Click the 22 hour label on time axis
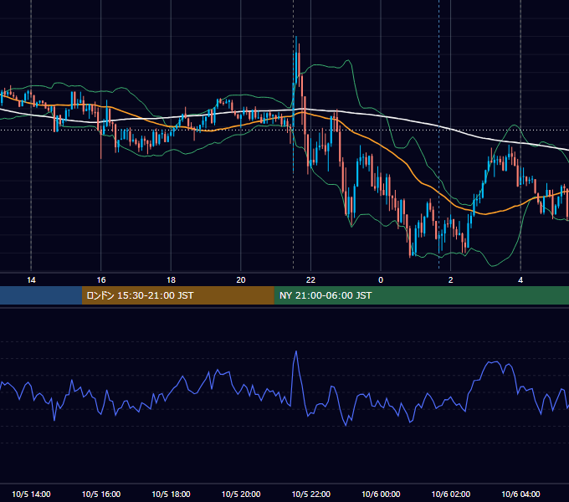 [310, 280]
